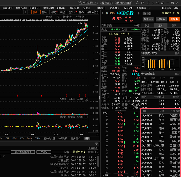Collapse the forum panel via download-arrow icon

click(96, 144)
